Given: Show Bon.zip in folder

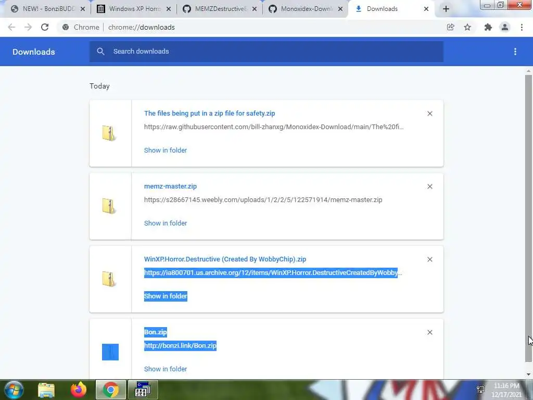Looking at the screenshot, I should [x=166, y=369].
